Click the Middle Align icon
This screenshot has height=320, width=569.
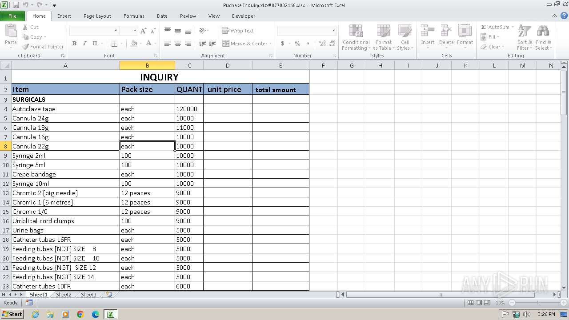pyautogui.click(x=178, y=31)
